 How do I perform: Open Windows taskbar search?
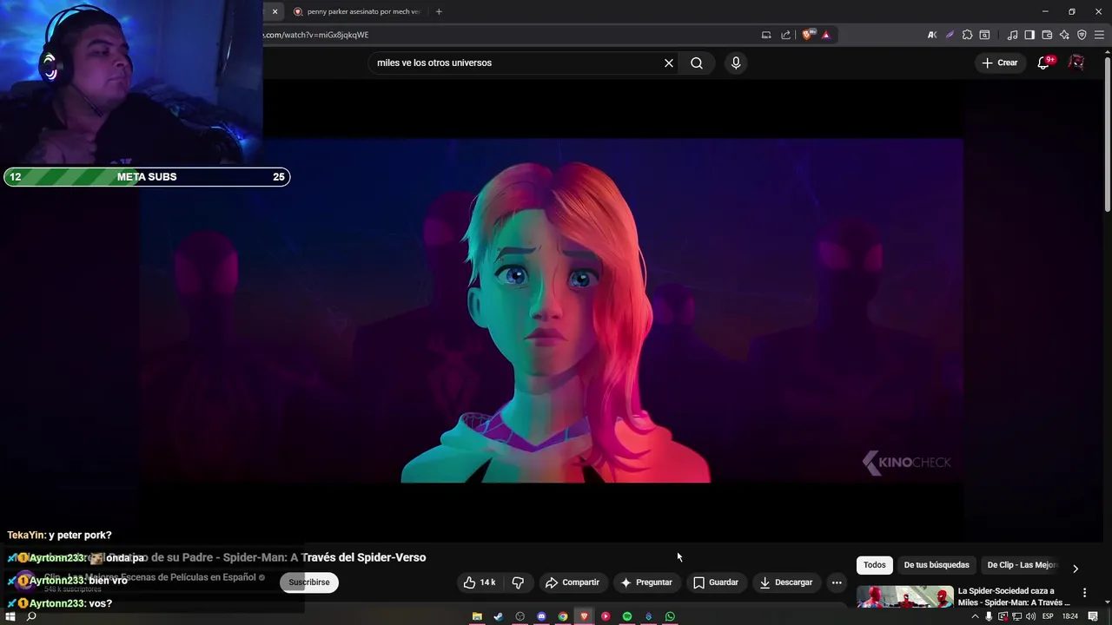pos(31,616)
